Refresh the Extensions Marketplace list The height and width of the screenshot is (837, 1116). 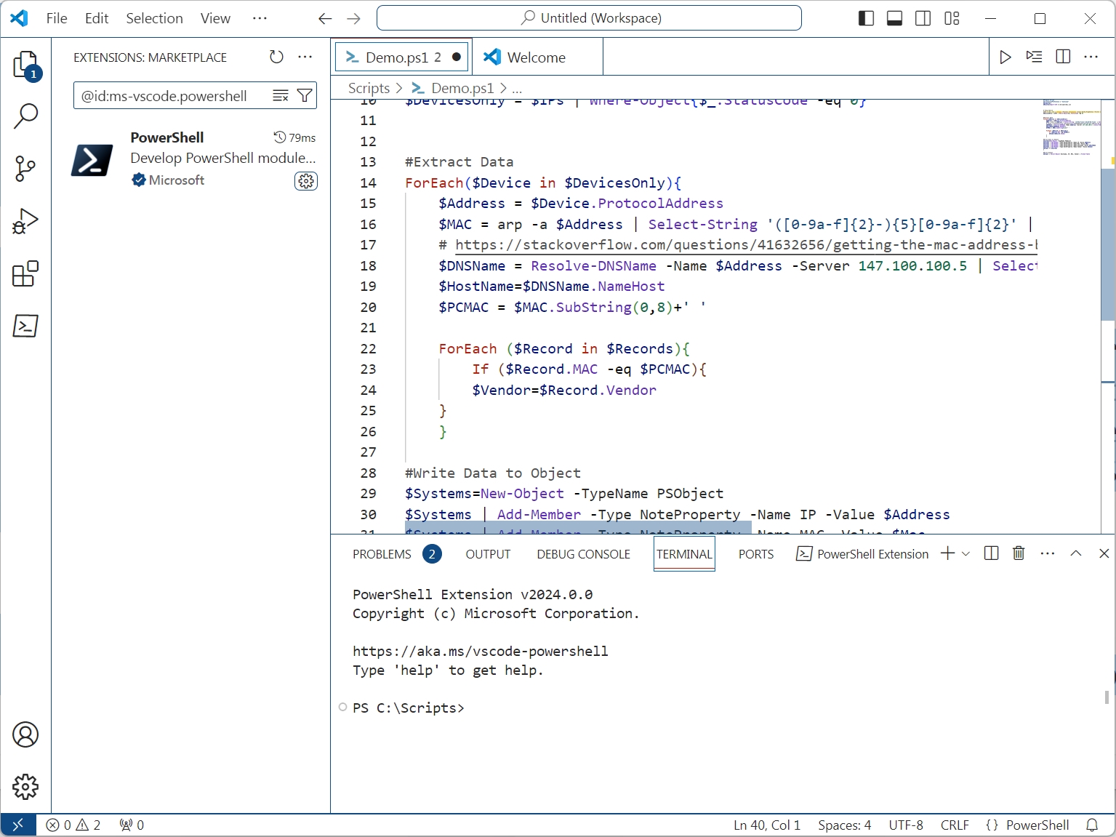[276, 57]
